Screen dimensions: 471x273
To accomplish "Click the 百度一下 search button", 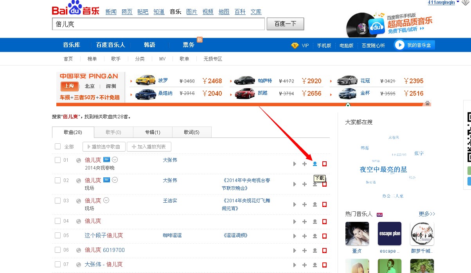I will pos(285,24).
